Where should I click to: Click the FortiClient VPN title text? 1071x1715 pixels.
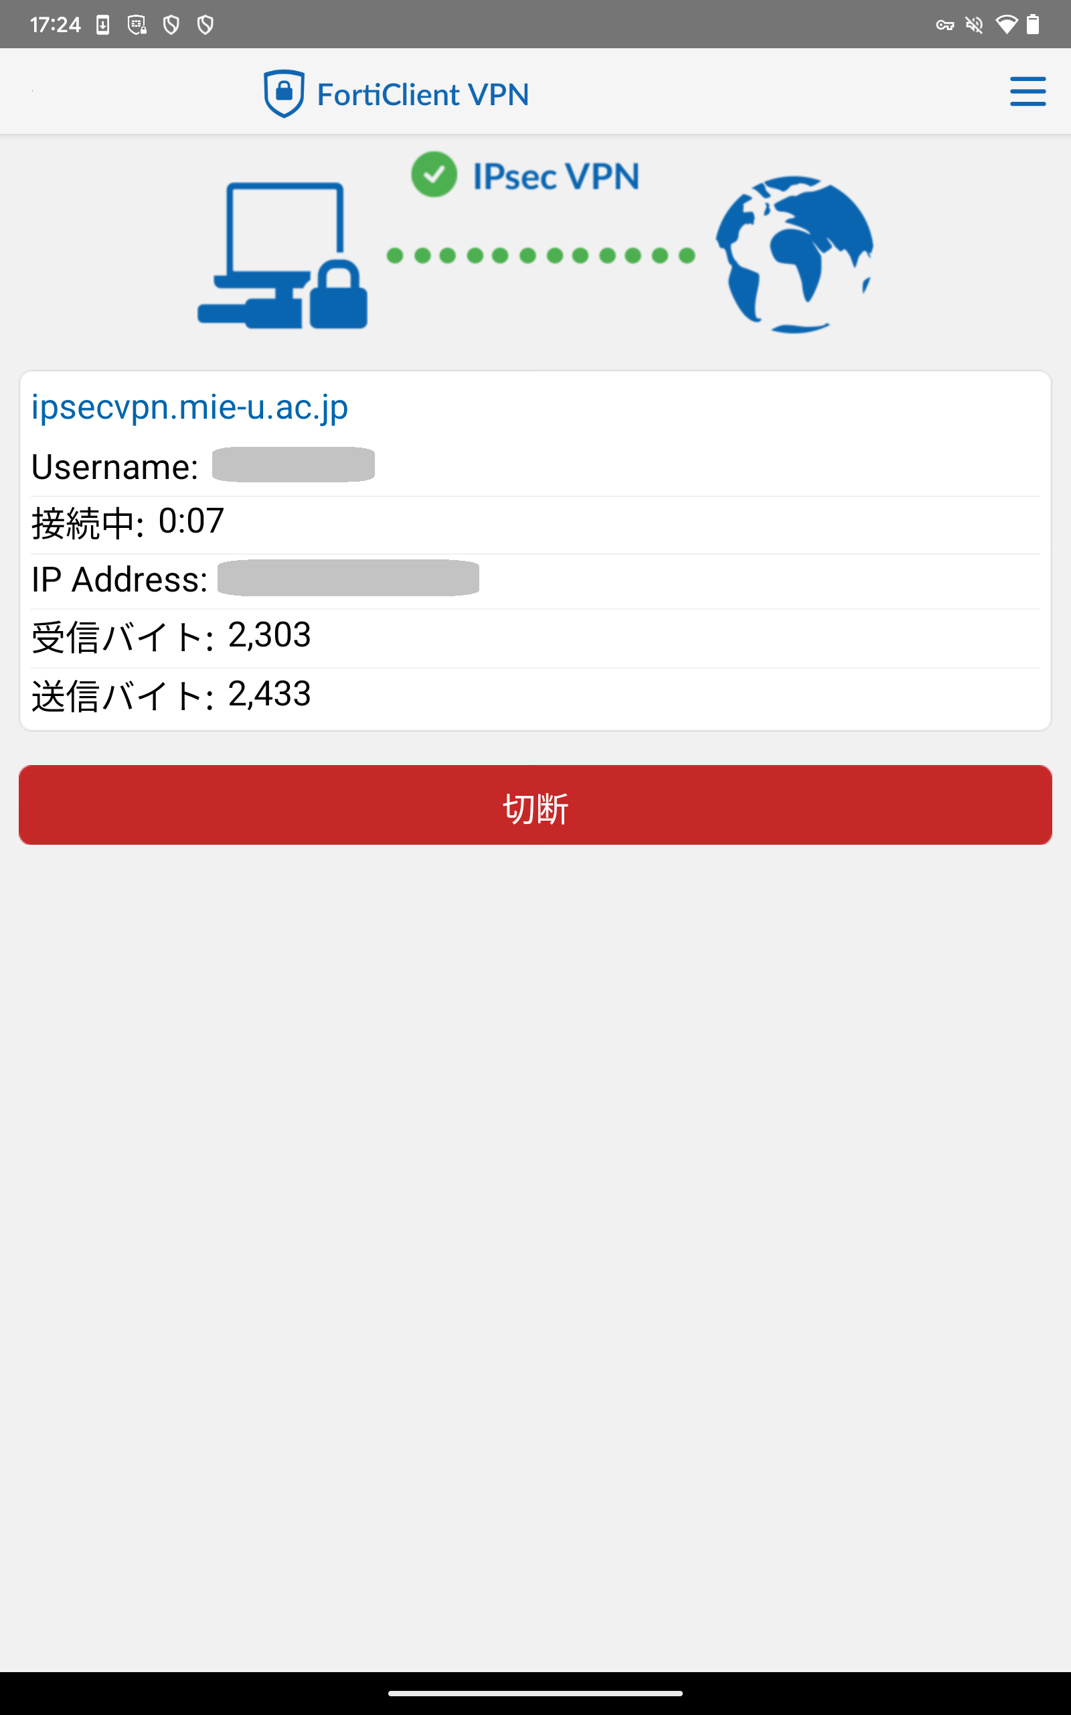click(x=423, y=95)
